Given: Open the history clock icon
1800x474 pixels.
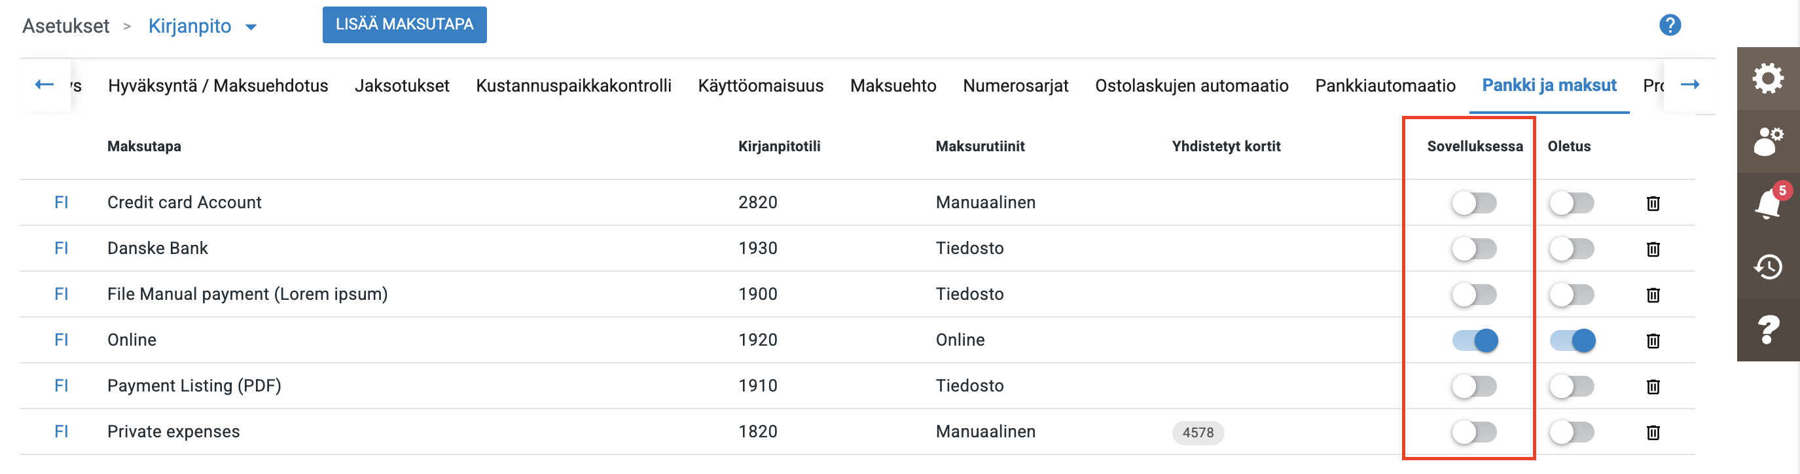Looking at the screenshot, I should [x=1767, y=266].
